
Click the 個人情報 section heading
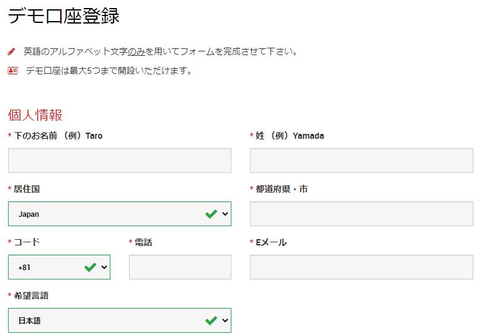(x=35, y=115)
